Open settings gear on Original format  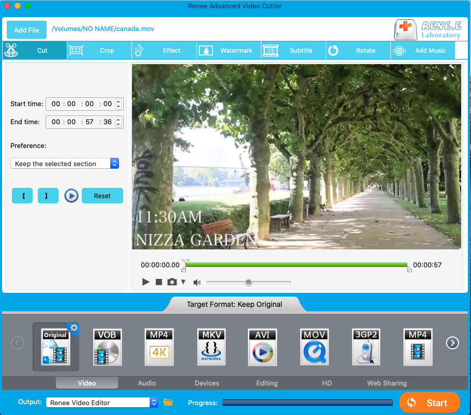click(74, 328)
